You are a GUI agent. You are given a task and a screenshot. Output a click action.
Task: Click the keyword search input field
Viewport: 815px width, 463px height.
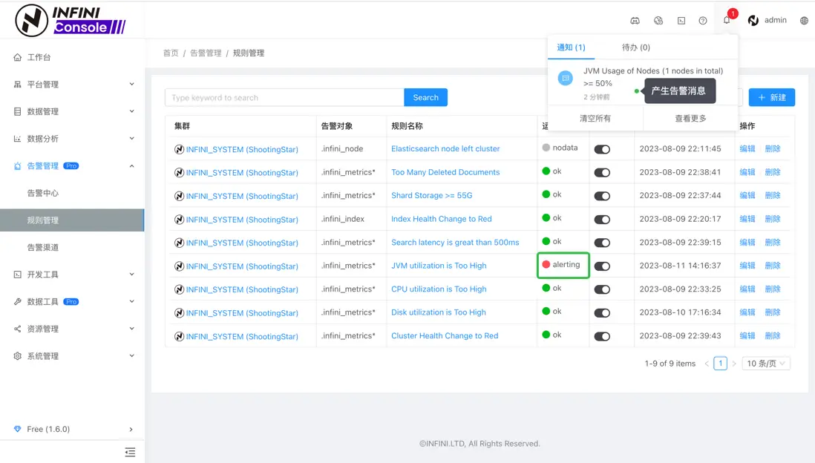coord(284,97)
